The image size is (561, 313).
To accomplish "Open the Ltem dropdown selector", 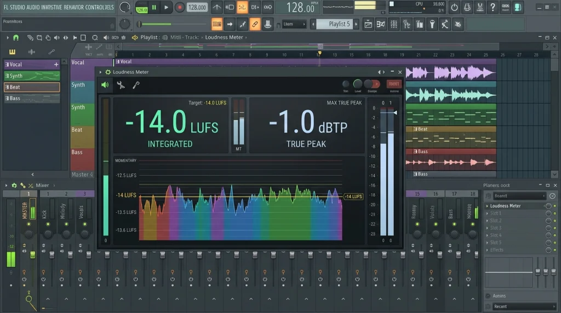I will pos(294,24).
